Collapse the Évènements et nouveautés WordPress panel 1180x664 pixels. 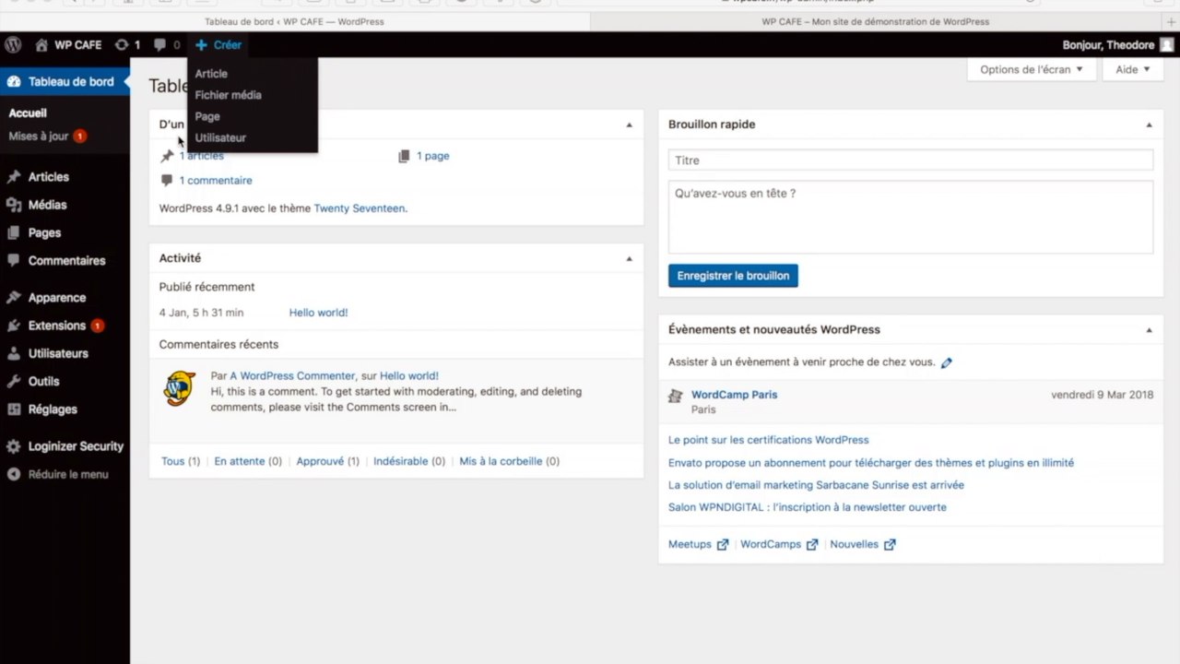1149,329
